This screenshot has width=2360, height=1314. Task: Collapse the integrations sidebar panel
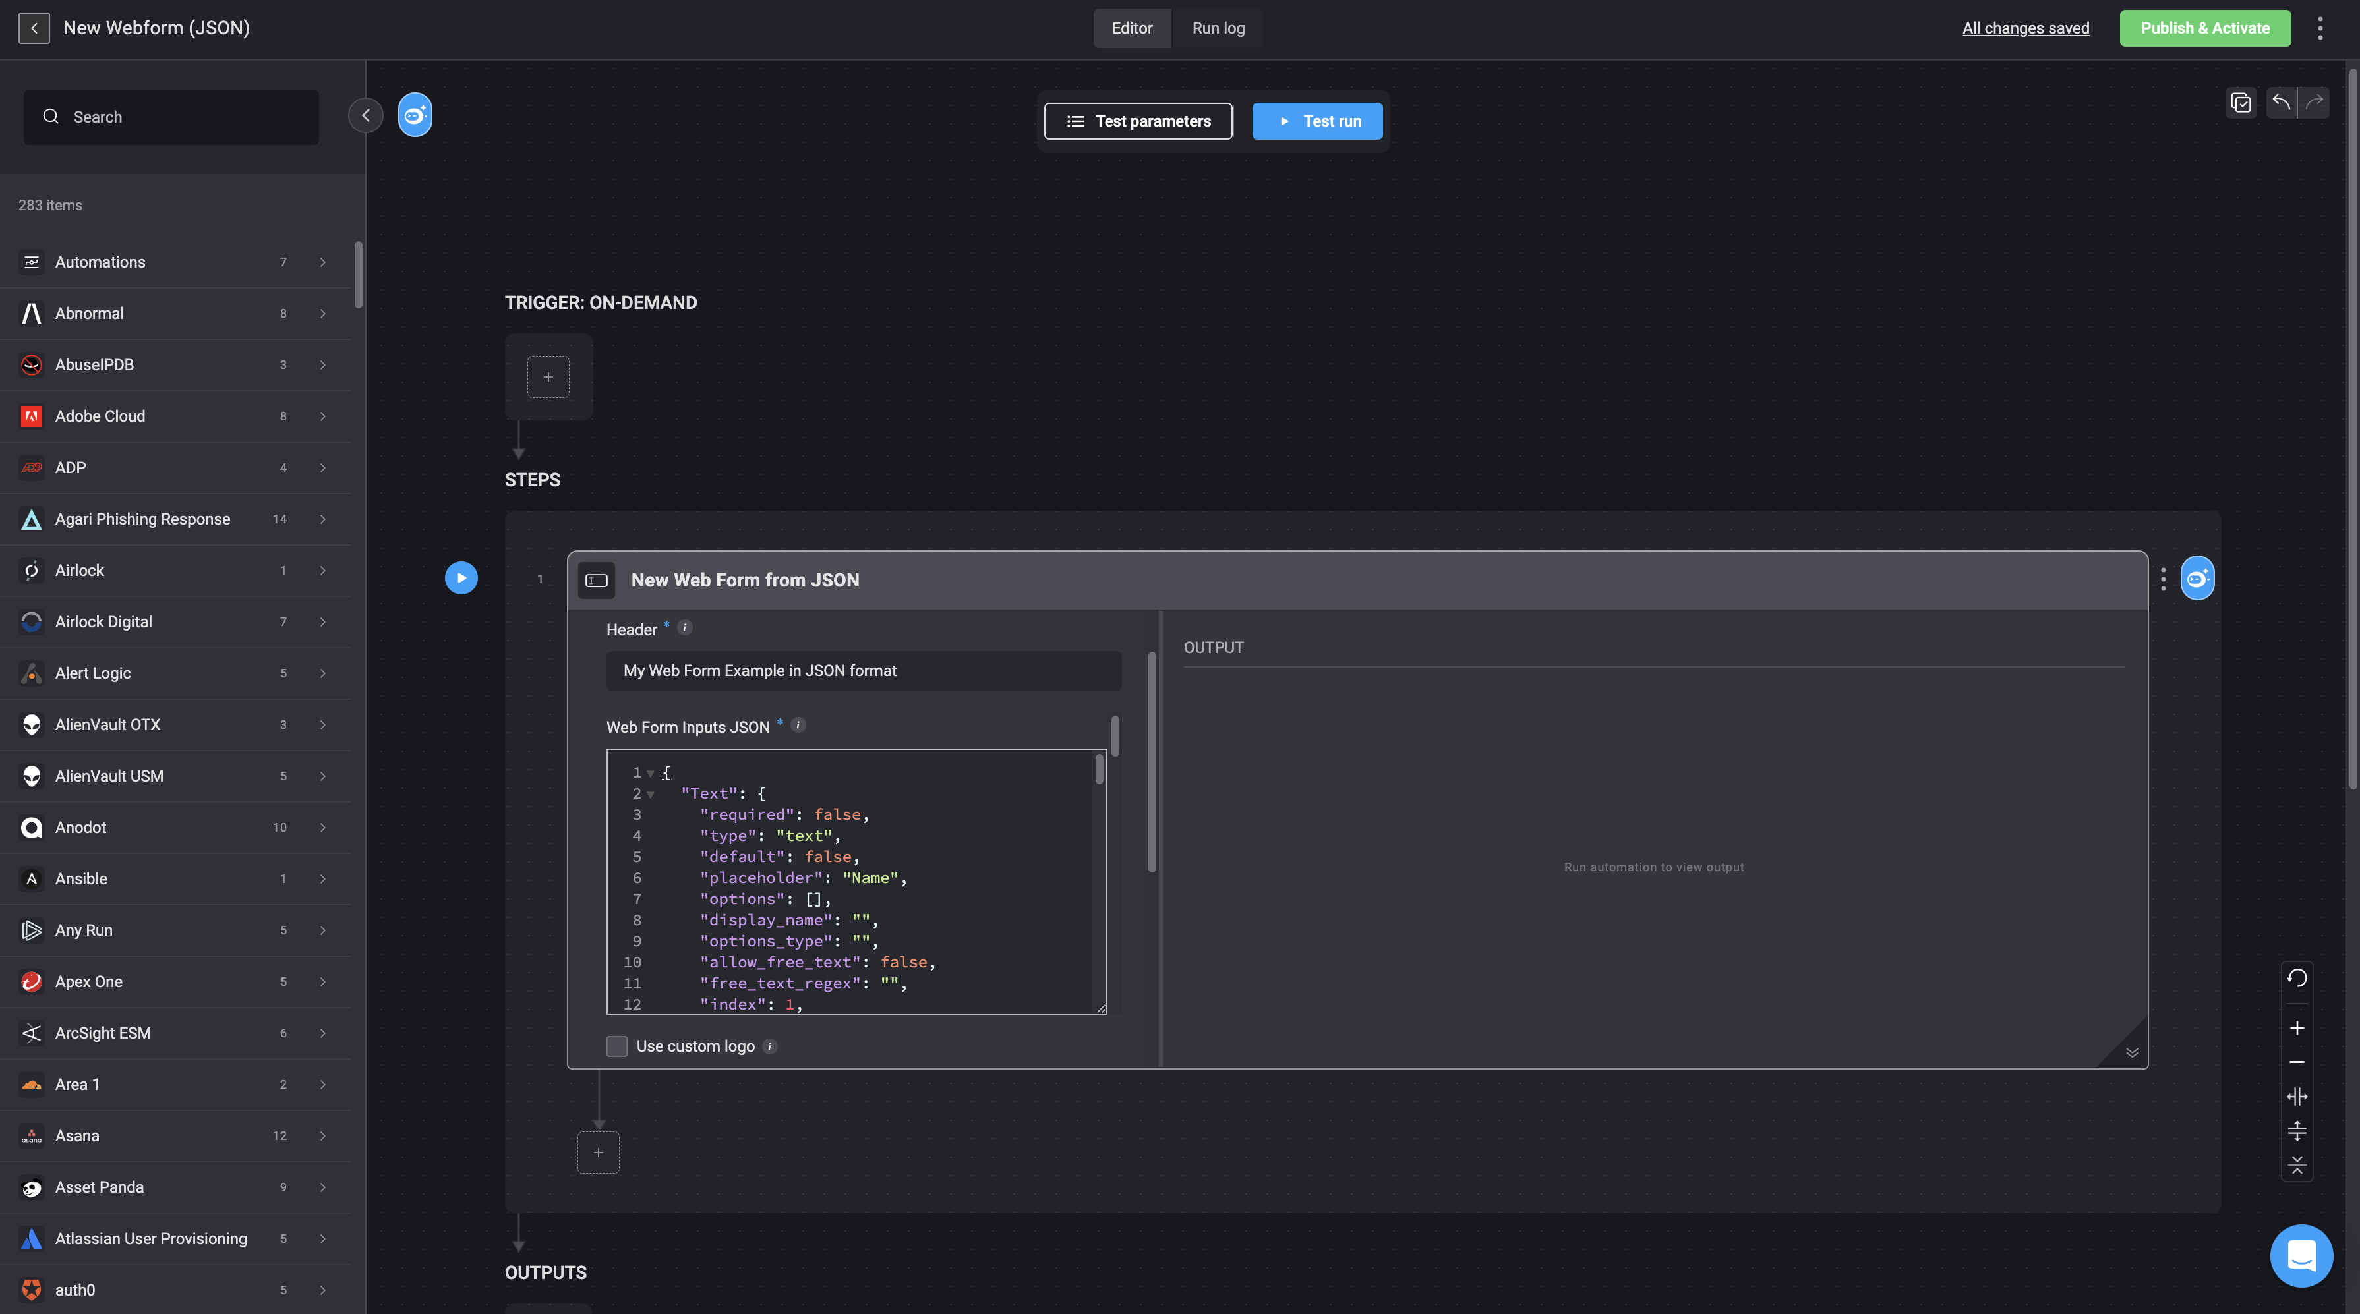pyautogui.click(x=366, y=115)
